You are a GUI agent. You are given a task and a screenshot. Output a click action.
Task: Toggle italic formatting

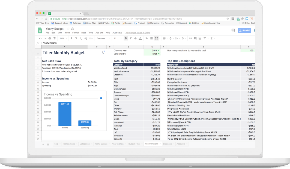coord(131,38)
